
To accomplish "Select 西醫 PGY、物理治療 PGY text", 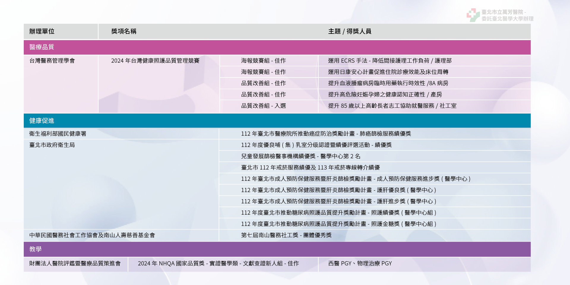I will 360,263.
